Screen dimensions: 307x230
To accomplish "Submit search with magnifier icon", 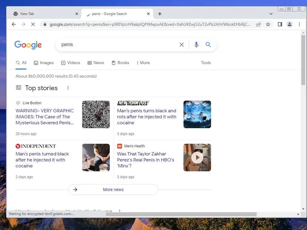I will click(208, 45).
